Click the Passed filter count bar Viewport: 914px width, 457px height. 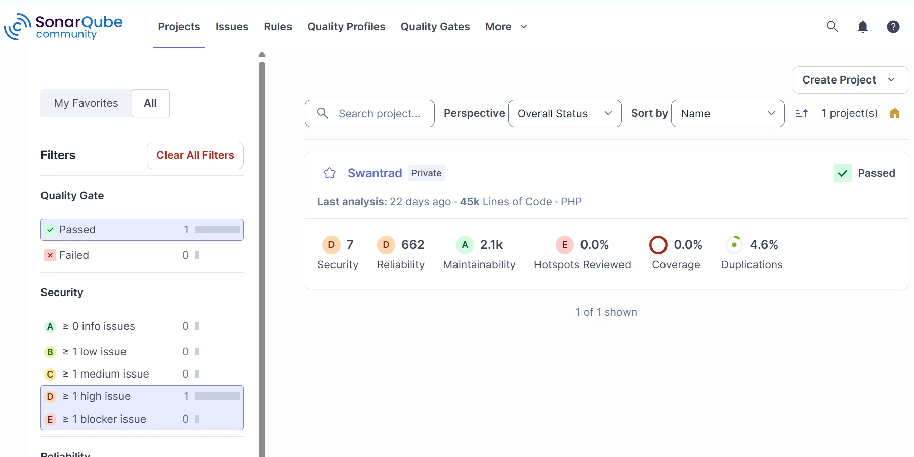[x=217, y=229]
